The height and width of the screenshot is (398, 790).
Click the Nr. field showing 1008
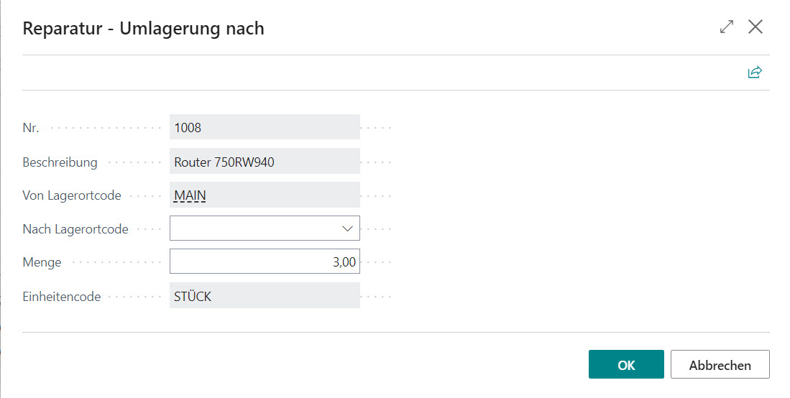tap(265, 128)
